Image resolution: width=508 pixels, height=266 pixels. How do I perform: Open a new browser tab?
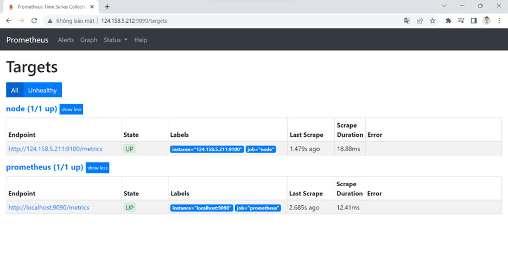[107, 7]
